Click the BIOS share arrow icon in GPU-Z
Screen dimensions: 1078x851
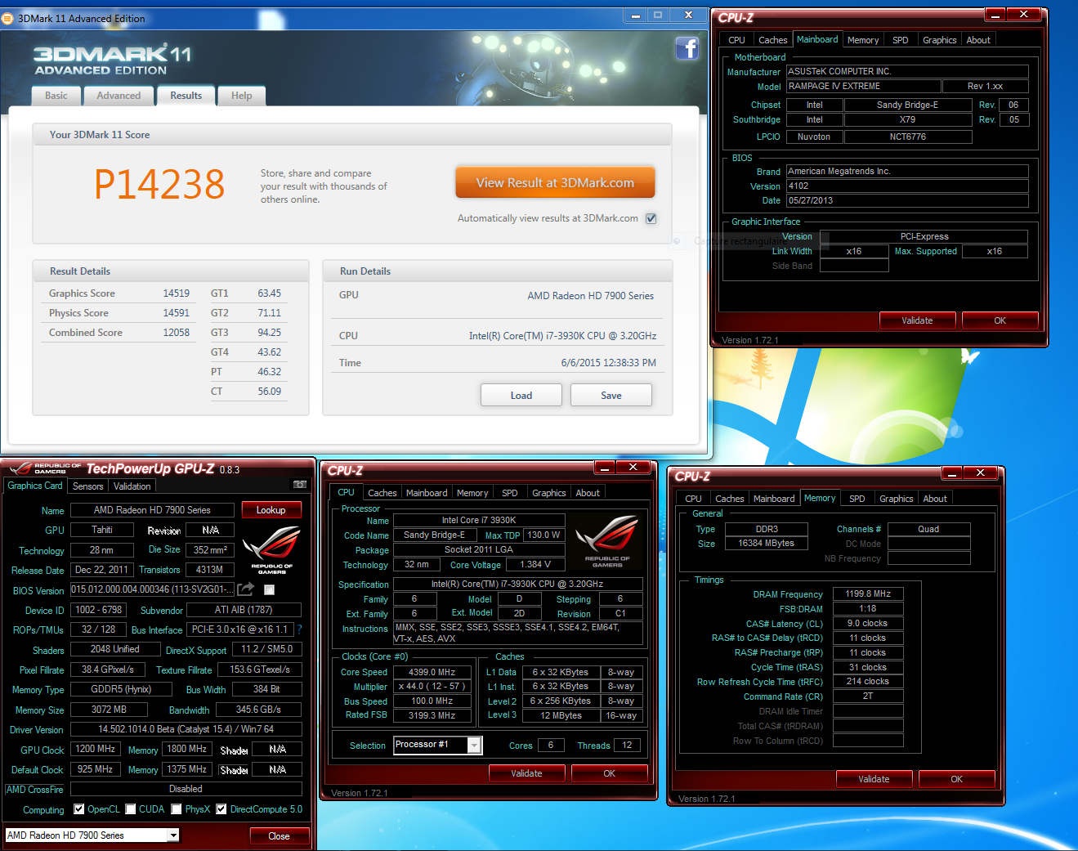(x=245, y=589)
